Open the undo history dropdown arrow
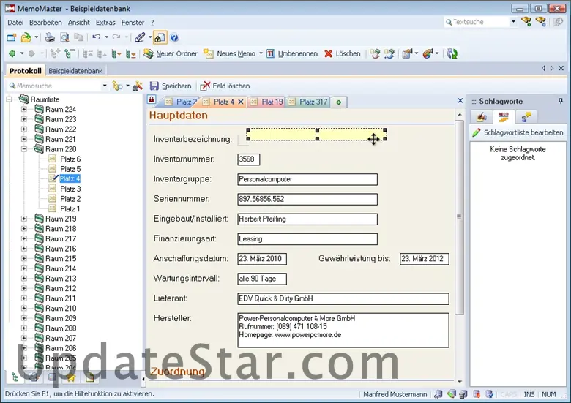571x403 pixels. (106, 37)
